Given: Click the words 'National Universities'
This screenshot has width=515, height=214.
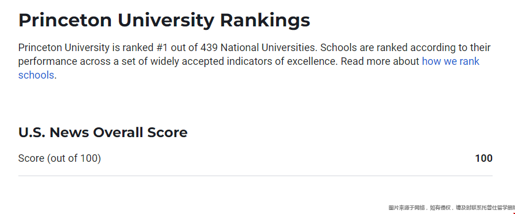Looking at the screenshot, I should click(269, 48).
